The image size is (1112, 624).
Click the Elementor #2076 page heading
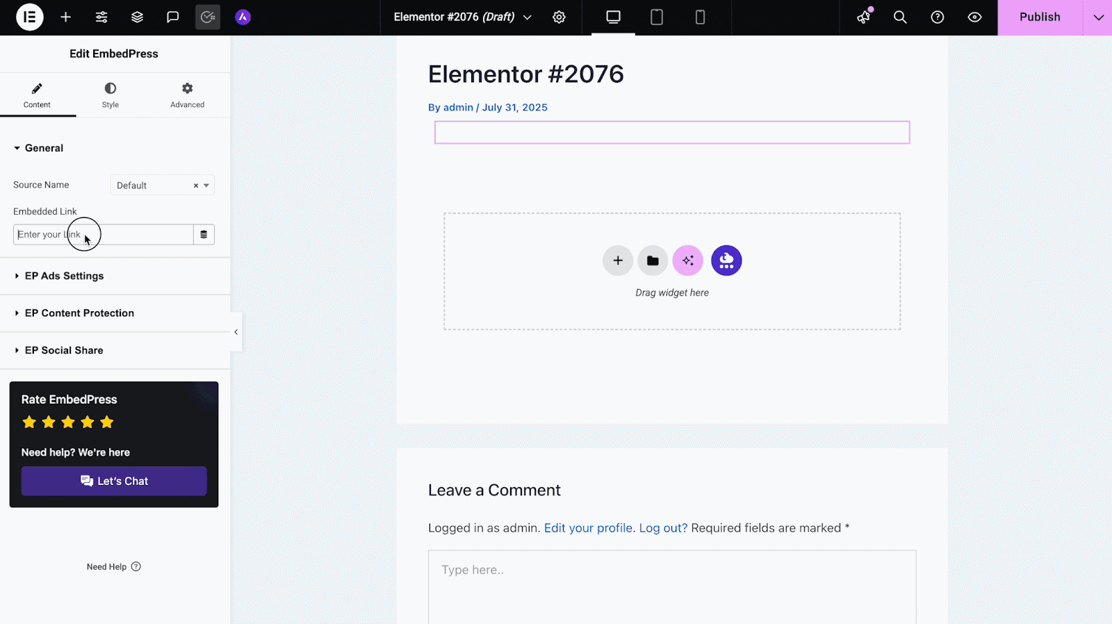coord(526,74)
